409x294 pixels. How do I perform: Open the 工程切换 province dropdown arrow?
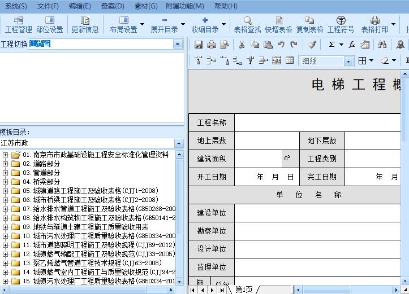click(x=178, y=44)
